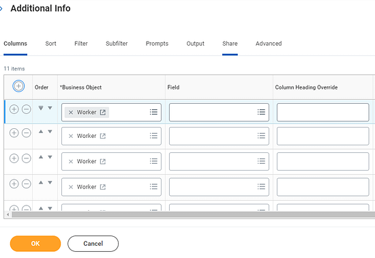This screenshot has width=375, height=258.
Task: Remove the fourth Worker row with its minus icon
Action: [x=27, y=184]
